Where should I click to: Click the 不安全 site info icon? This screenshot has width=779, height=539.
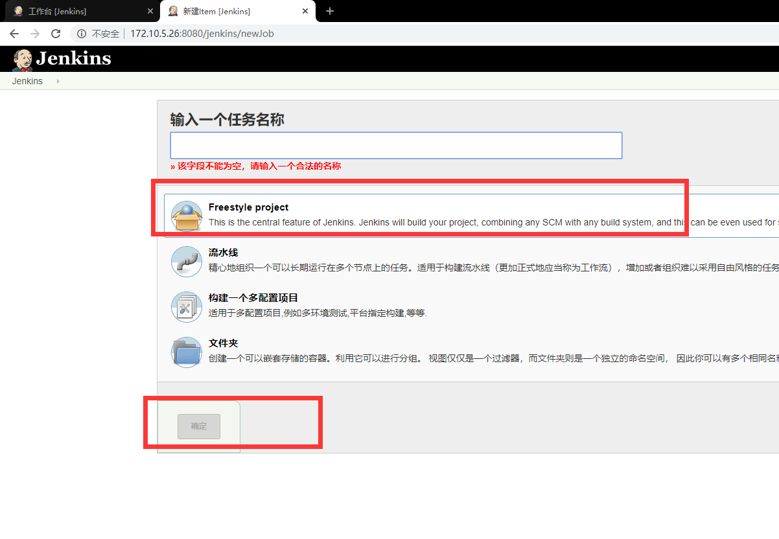coord(82,34)
